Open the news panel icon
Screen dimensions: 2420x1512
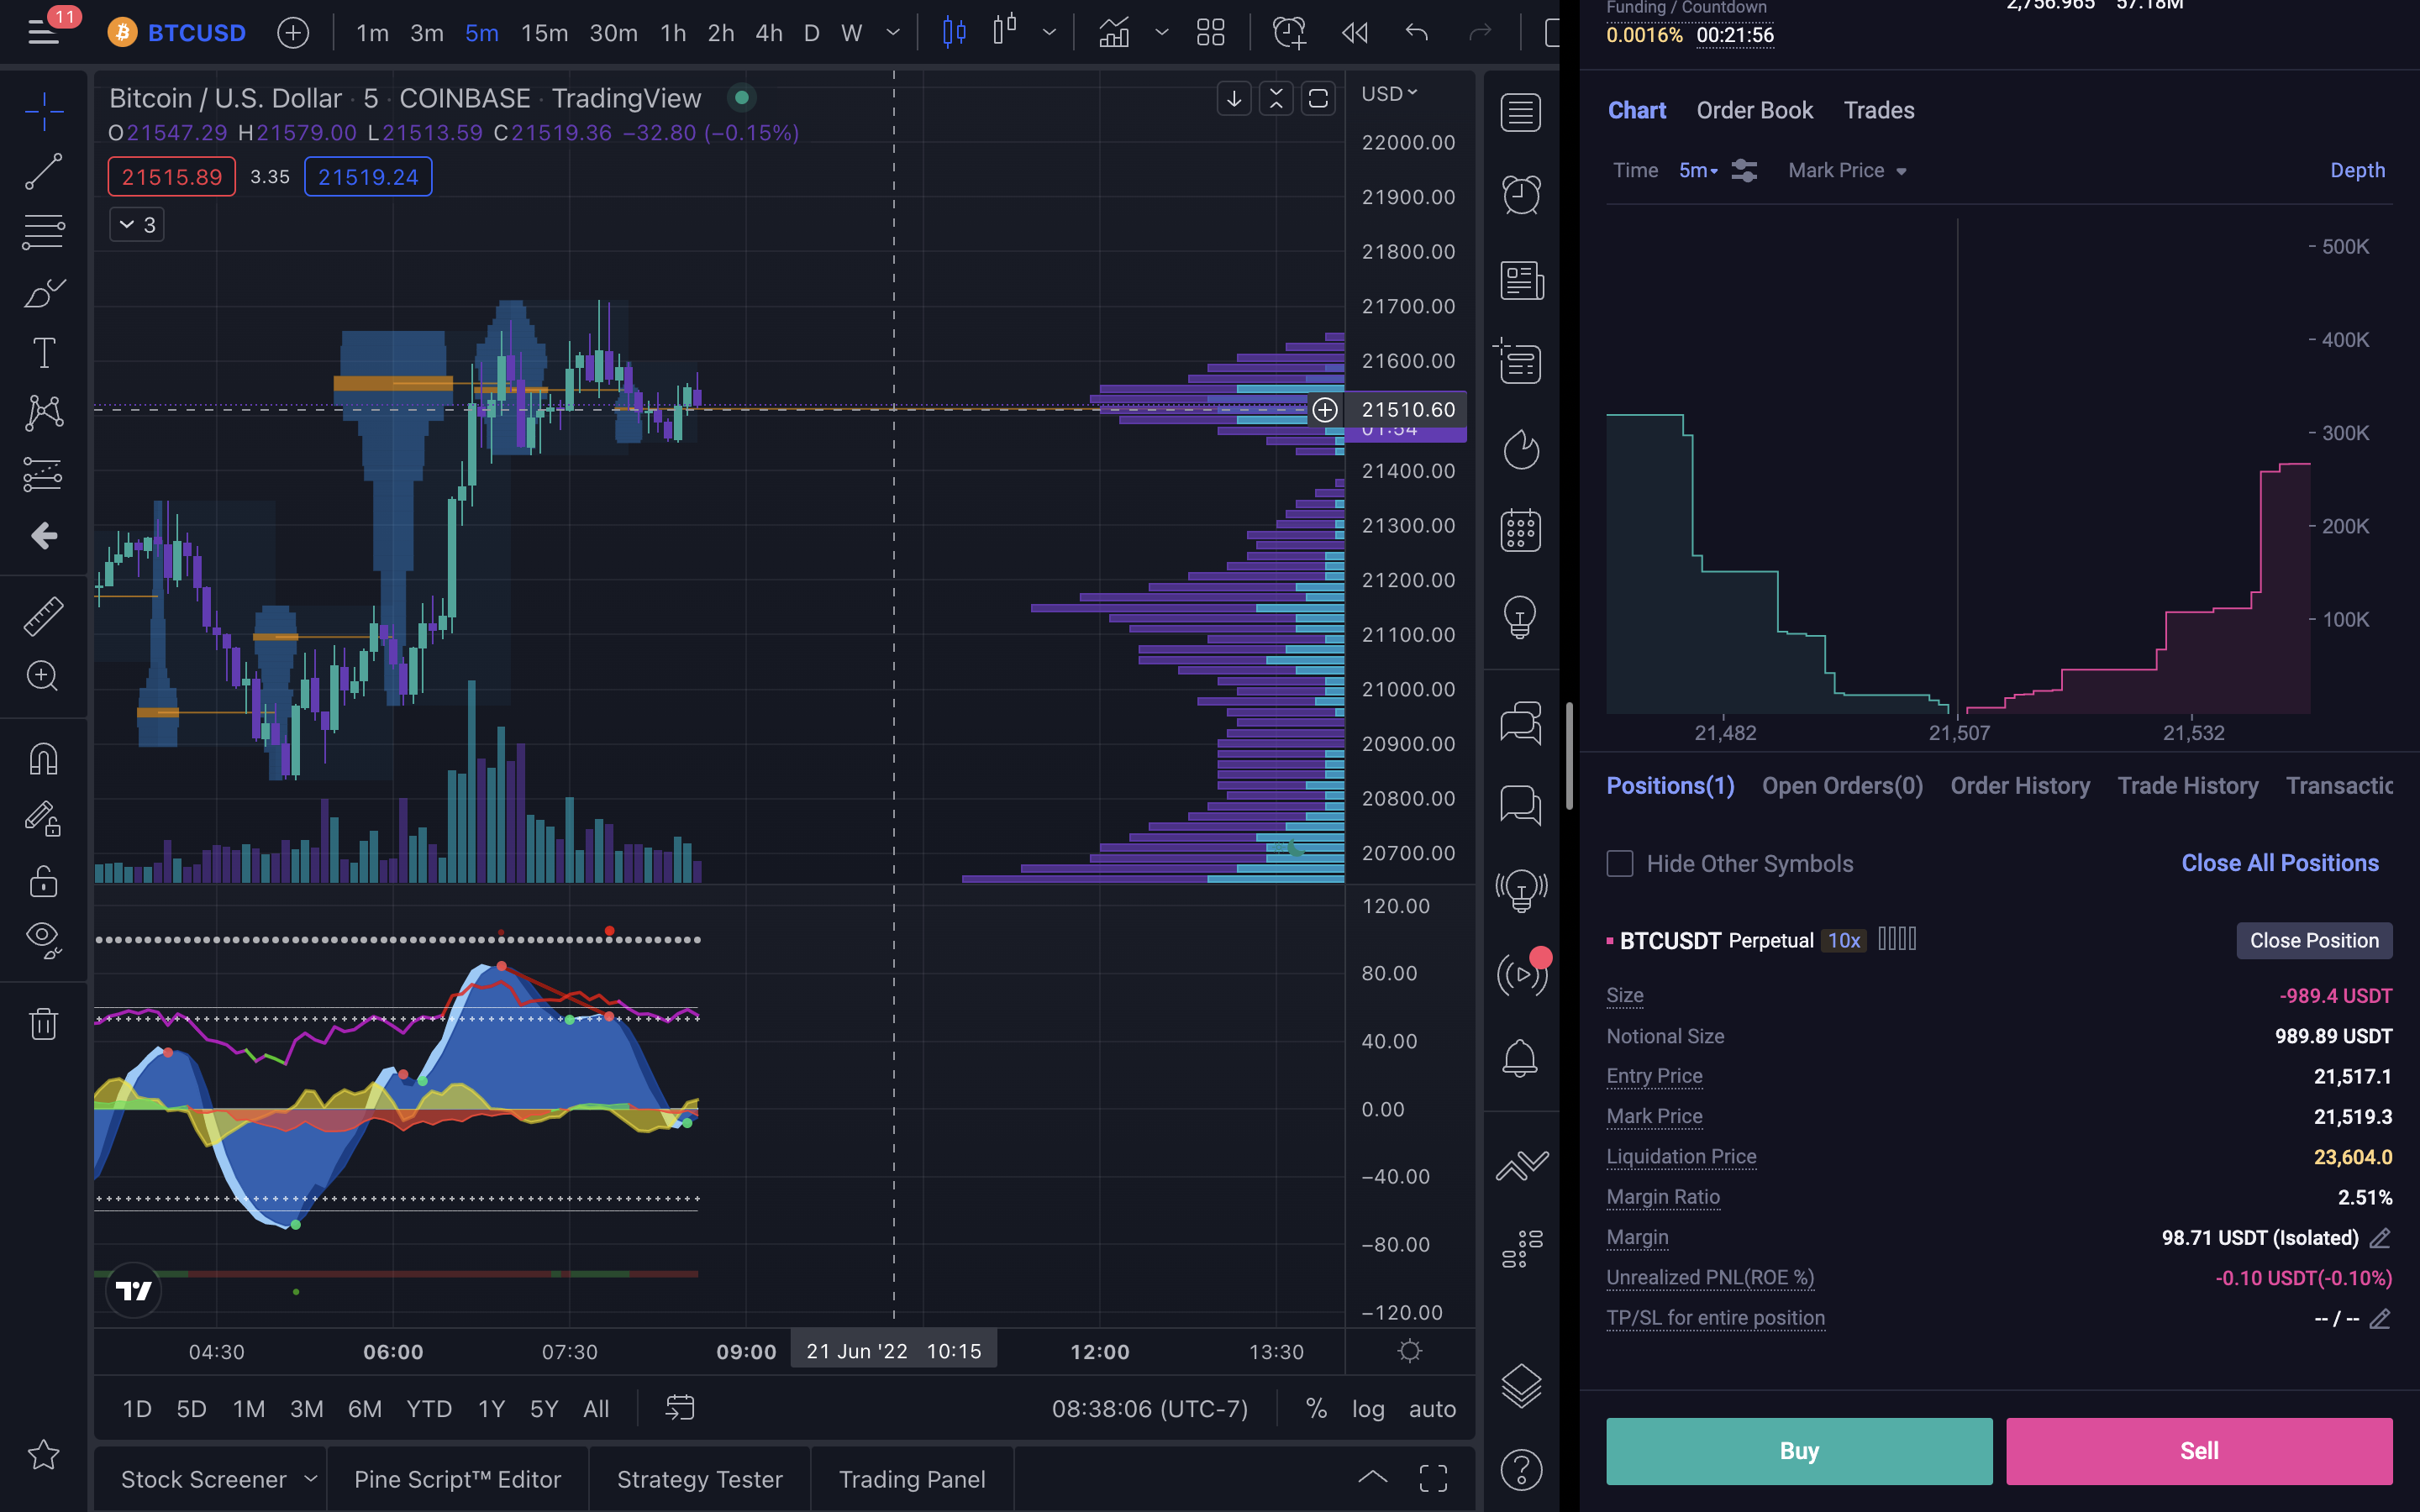tap(1522, 281)
